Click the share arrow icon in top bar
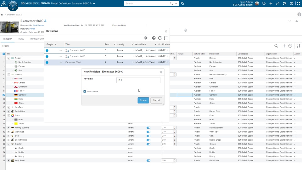 coord(277,3)
